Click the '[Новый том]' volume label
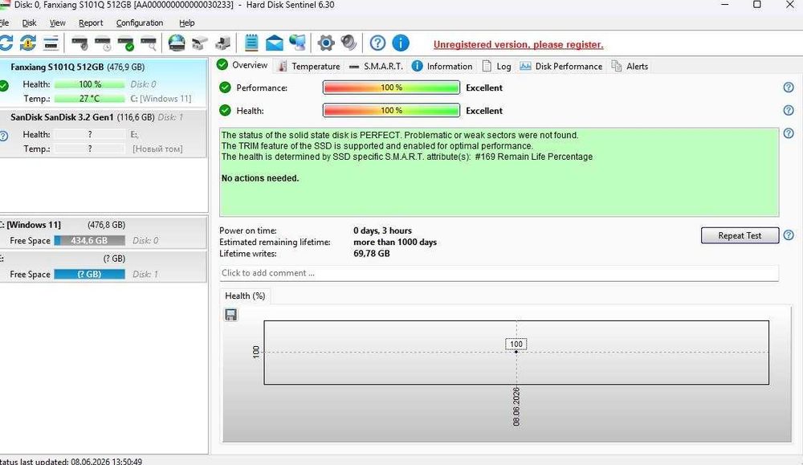Image resolution: width=803 pixels, height=465 pixels. [x=157, y=149]
